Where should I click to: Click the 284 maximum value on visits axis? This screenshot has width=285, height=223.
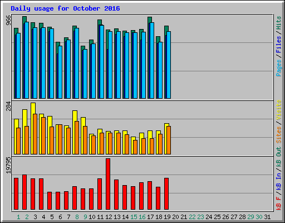click(8, 106)
